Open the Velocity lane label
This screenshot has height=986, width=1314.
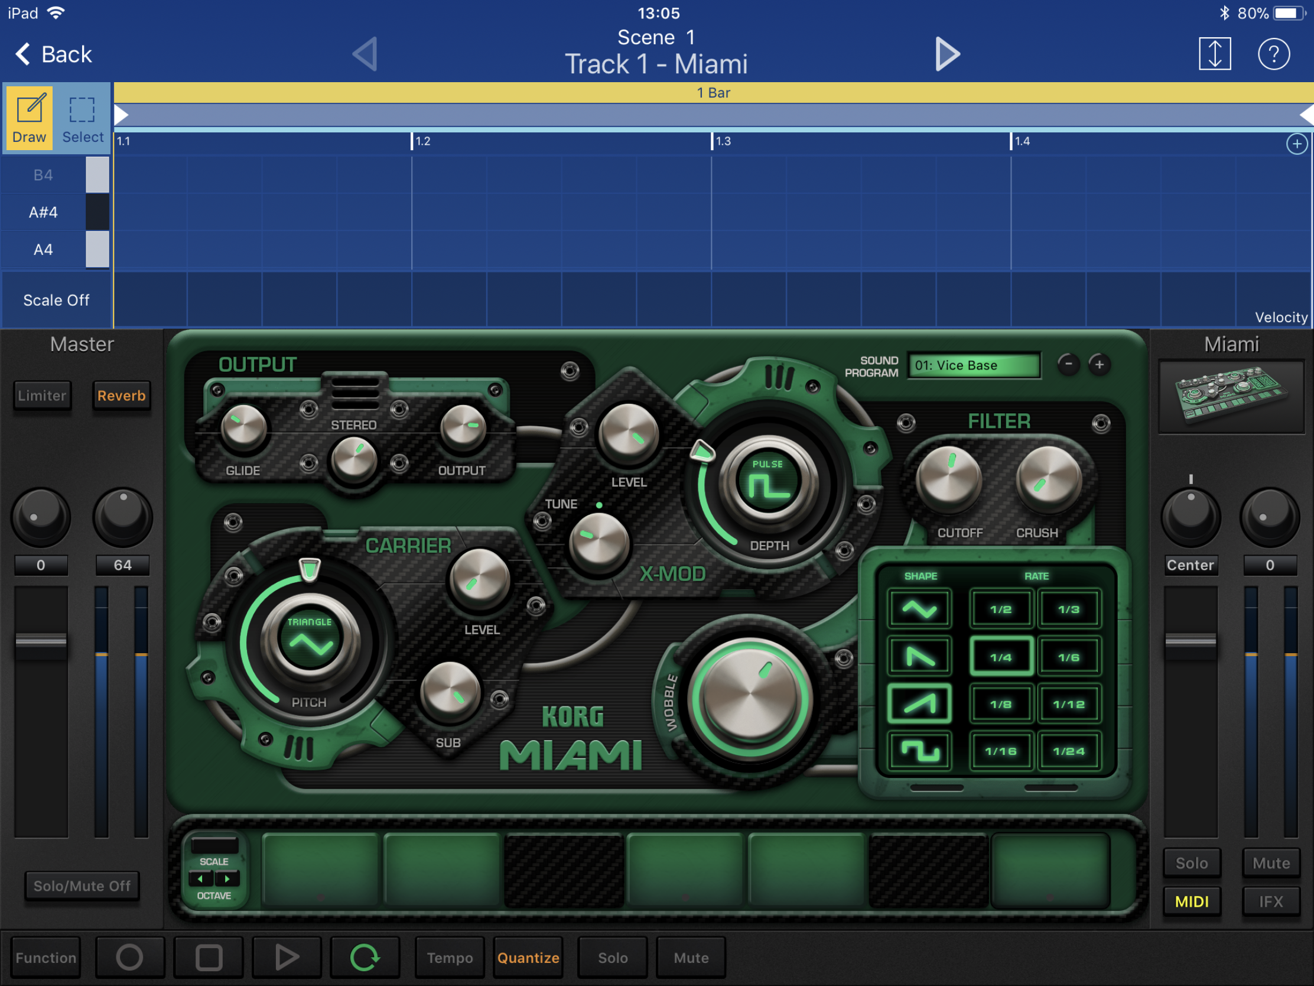(x=1282, y=317)
